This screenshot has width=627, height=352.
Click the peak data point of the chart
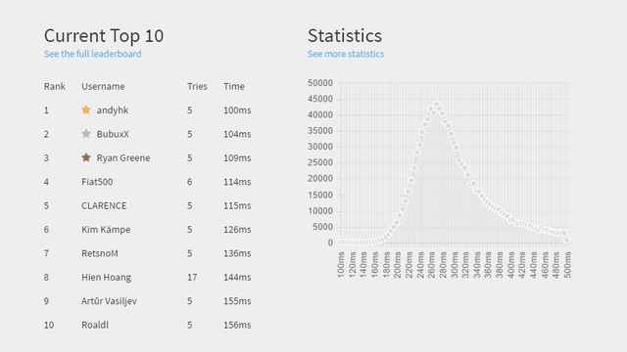coord(436,105)
